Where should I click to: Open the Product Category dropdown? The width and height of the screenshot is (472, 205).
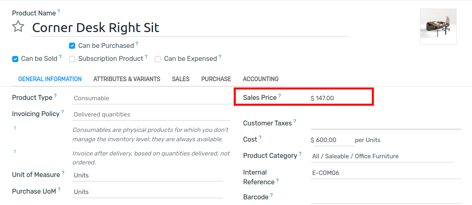pyautogui.click(x=382, y=156)
